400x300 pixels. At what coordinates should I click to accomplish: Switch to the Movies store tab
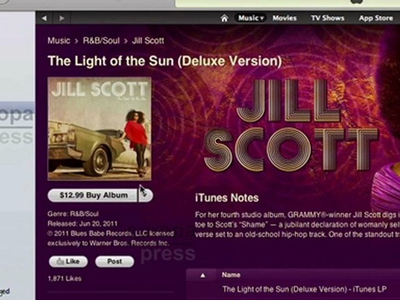point(285,18)
